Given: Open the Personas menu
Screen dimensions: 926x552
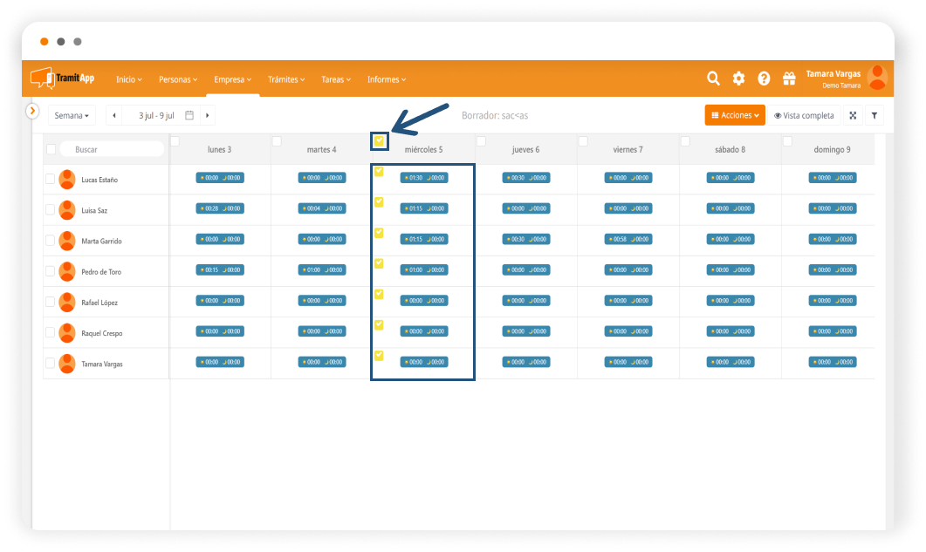Looking at the screenshot, I should tap(178, 79).
